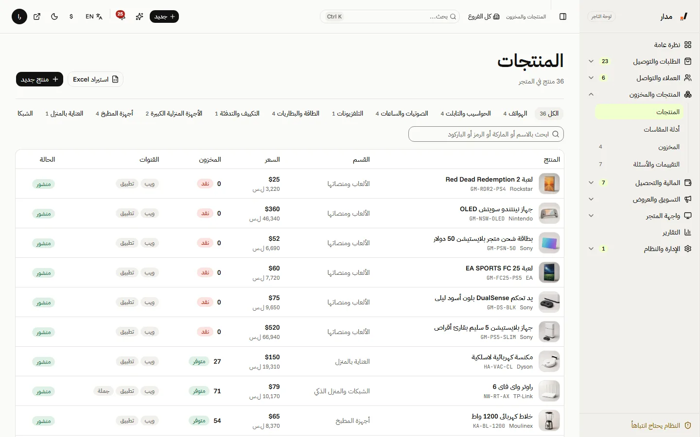Click استيراد Excel button
Viewport: 700px width, 437px height.
pyautogui.click(x=95, y=79)
